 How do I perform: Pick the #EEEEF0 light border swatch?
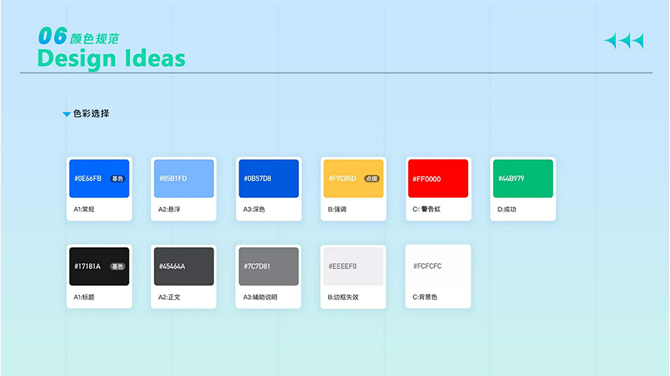[x=353, y=266]
